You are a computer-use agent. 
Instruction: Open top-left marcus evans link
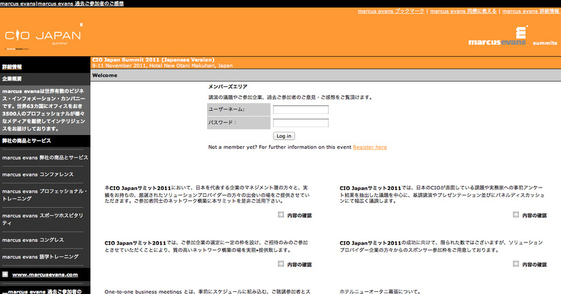(18, 3)
